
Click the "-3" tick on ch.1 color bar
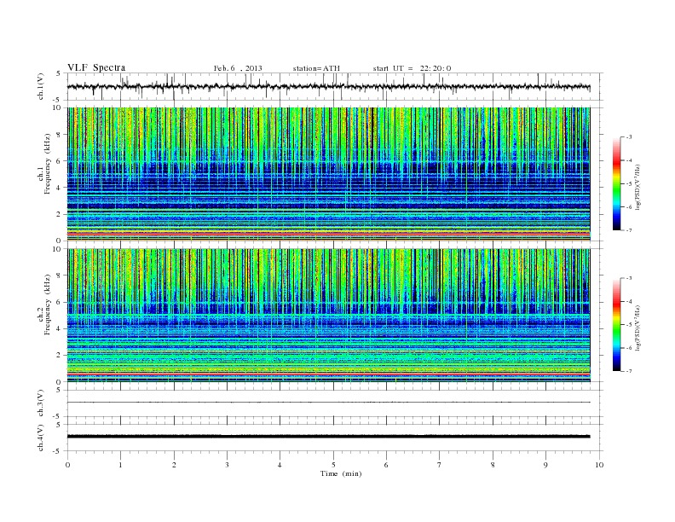629,137
